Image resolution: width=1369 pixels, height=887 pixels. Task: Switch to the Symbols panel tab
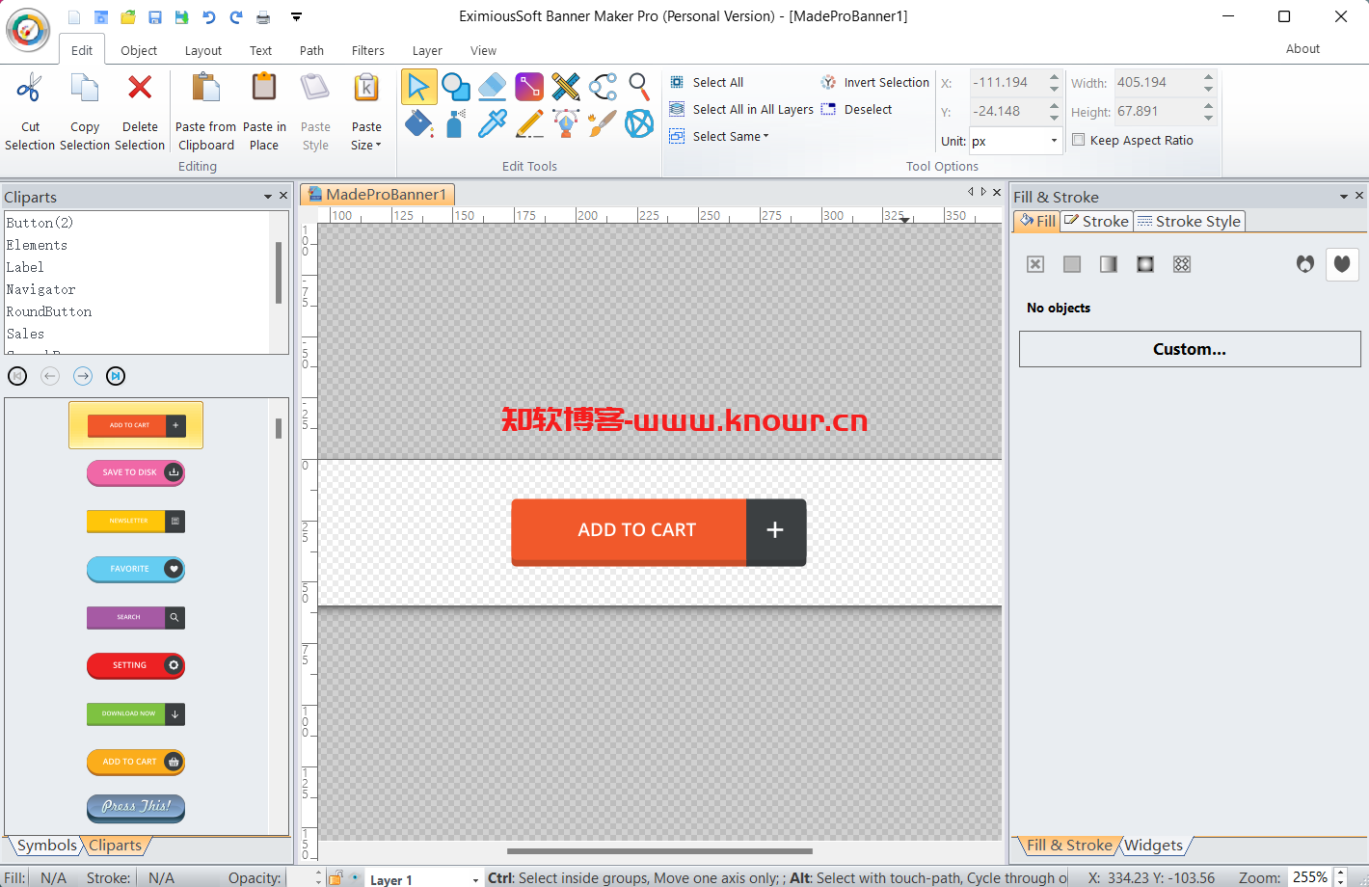click(x=45, y=846)
